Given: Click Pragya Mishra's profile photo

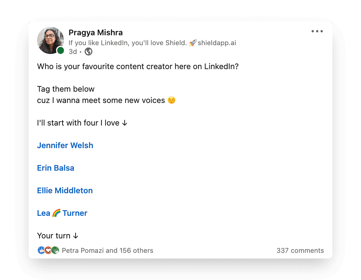Looking at the screenshot, I should [51, 40].
